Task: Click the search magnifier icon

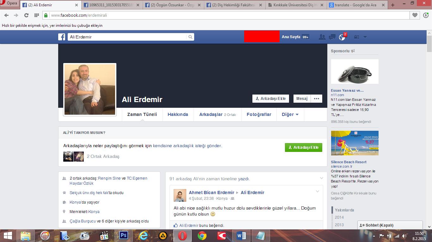Action: [x=190, y=37]
